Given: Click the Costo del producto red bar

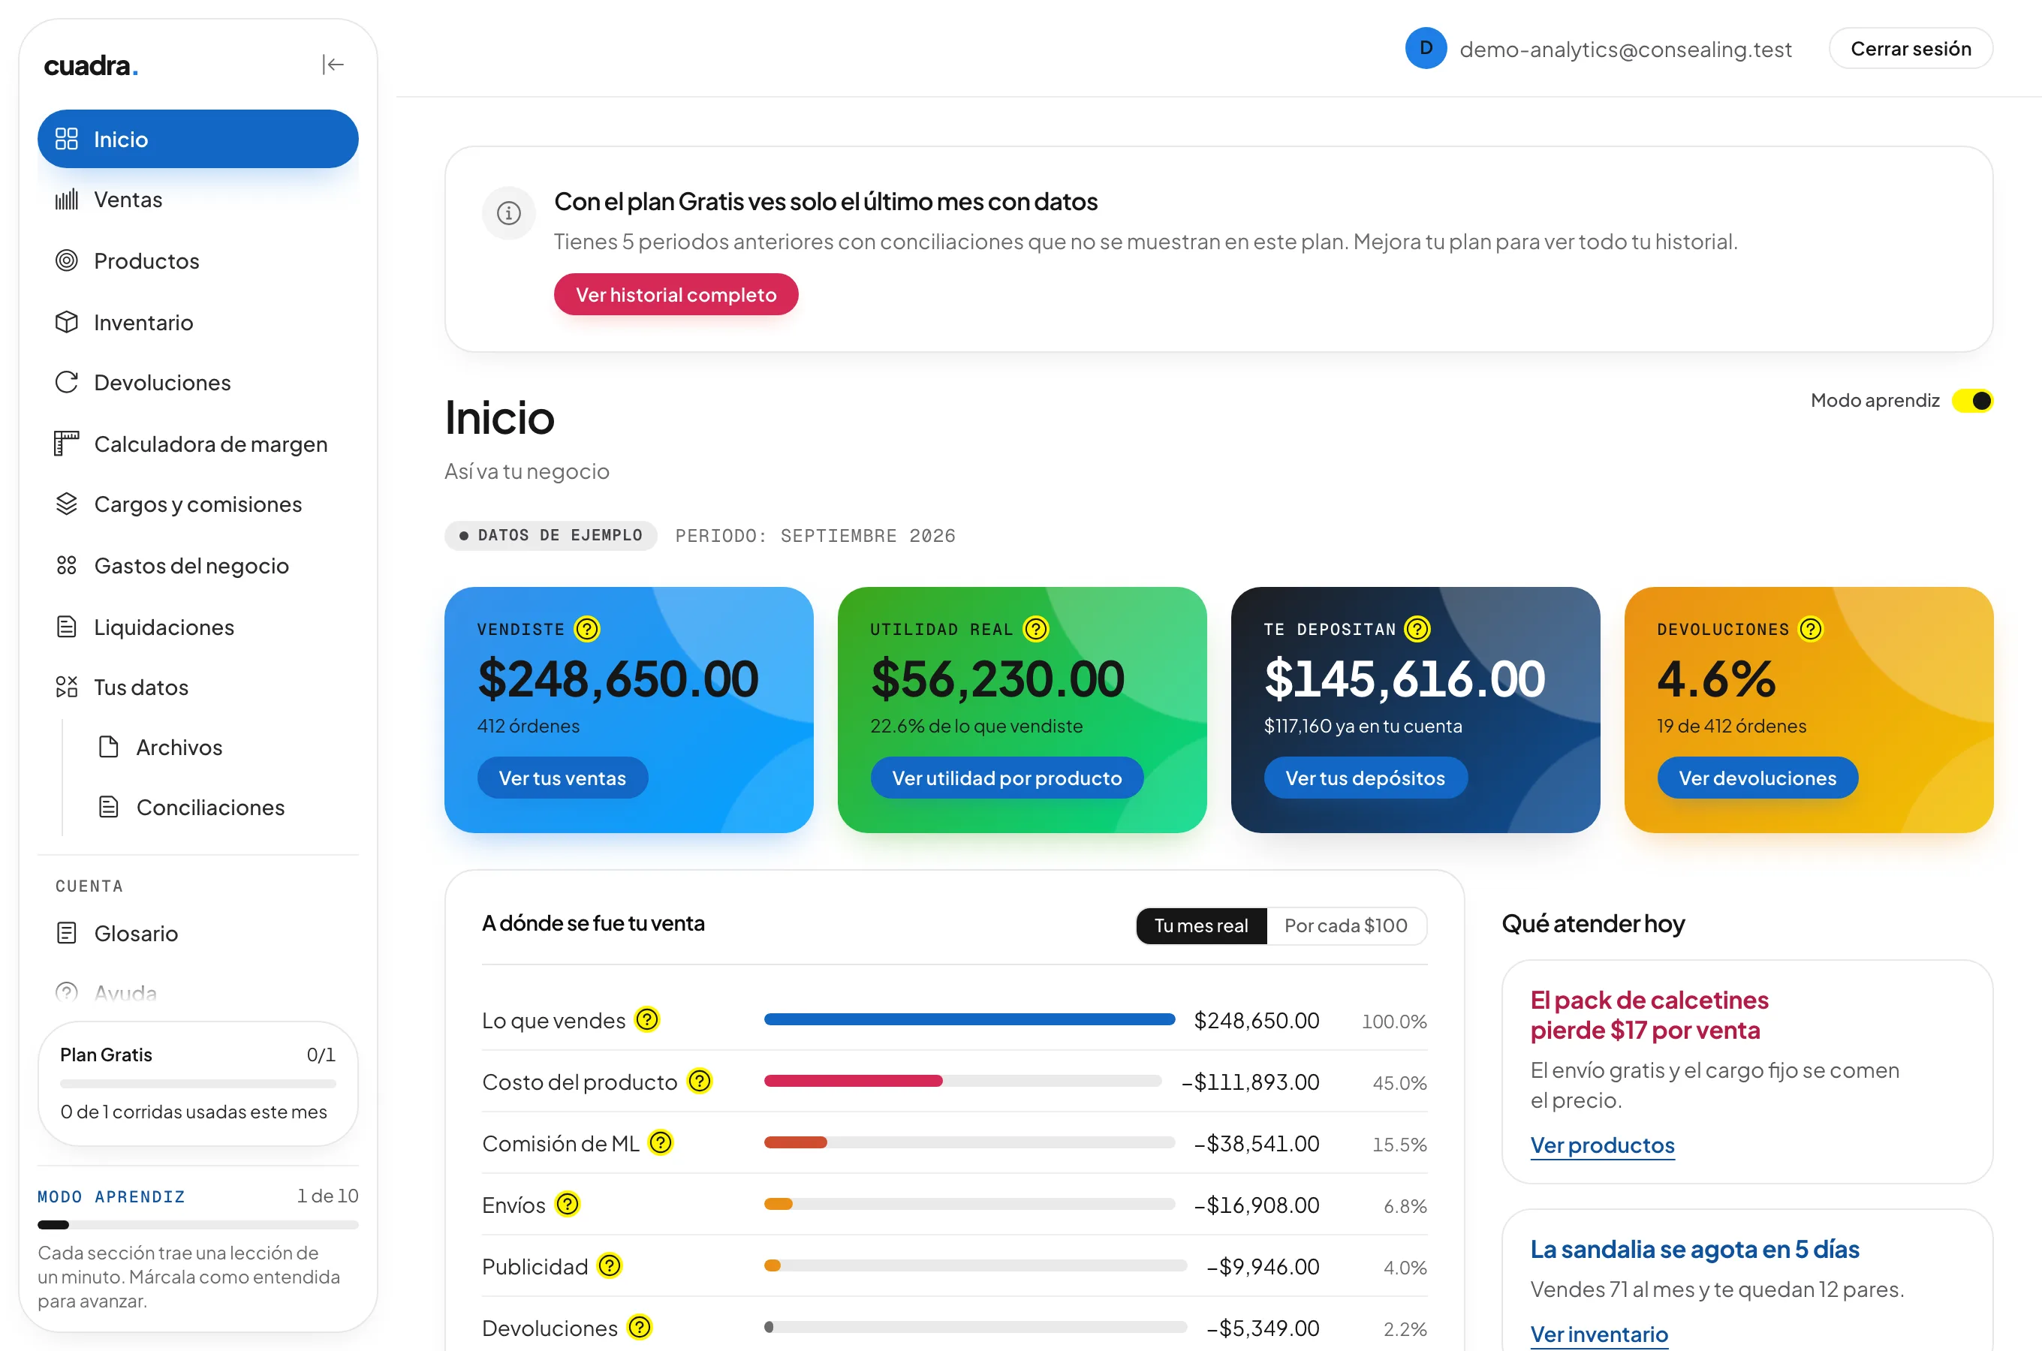Looking at the screenshot, I should (853, 1082).
